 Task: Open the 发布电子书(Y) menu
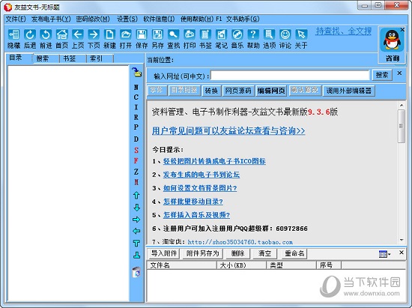51,19
